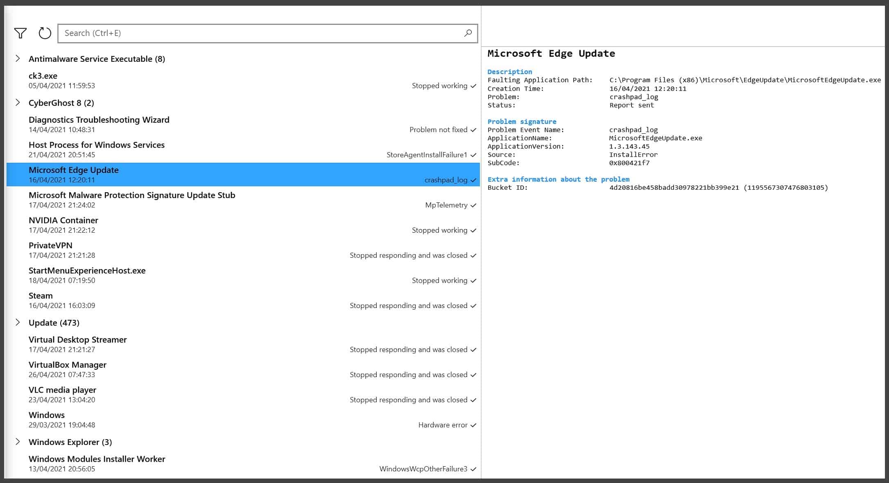Click the date 26/04/2021 07:47:33
The height and width of the screenshot is (483, 889).
62,375
